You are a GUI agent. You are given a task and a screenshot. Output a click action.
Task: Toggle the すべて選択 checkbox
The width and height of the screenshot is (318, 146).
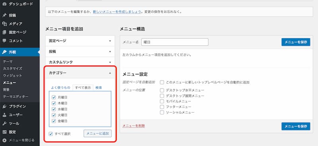click(x=51, y=134)
